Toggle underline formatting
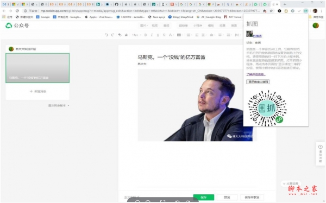The height and width of the screenshot is (203, 326). pos(158,35)
